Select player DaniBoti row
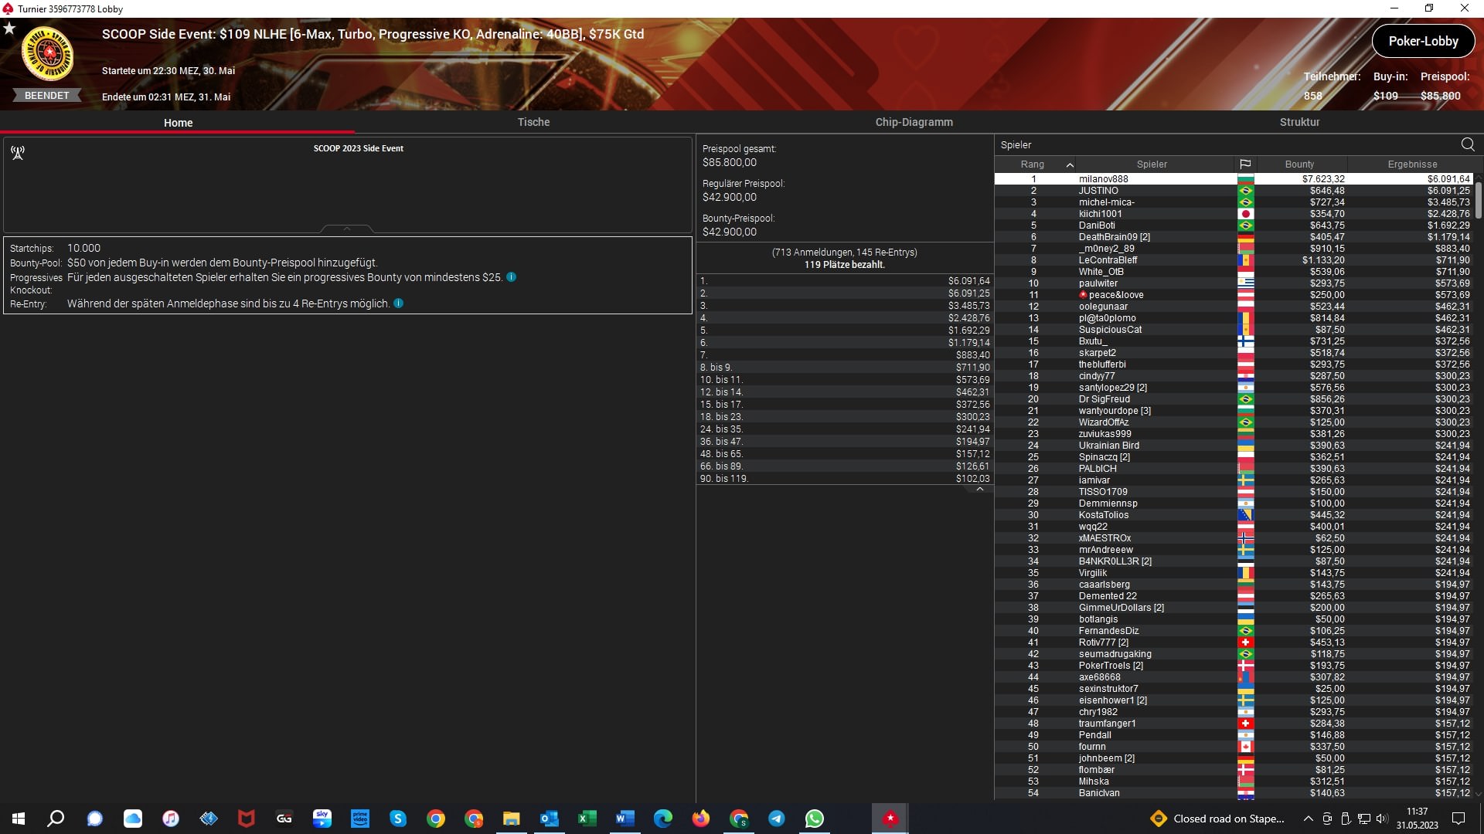The width and height of the screenshot is (1484, 834). pyautogui.click(x=1234, y=225)
